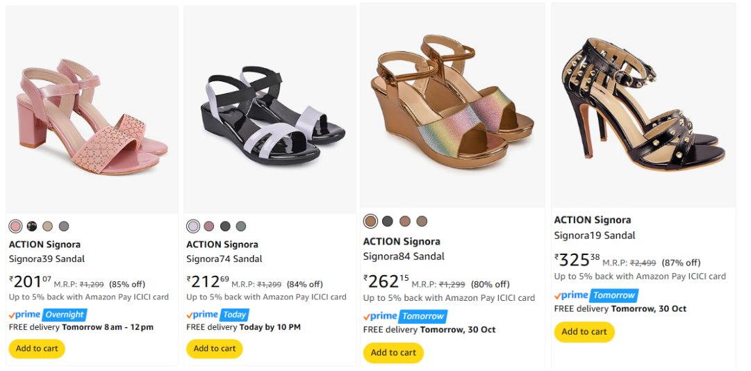Add Signora39 Sandal to cart
Image resolution: width=751 pixels, height=371 pixels.
pos(37,349)
